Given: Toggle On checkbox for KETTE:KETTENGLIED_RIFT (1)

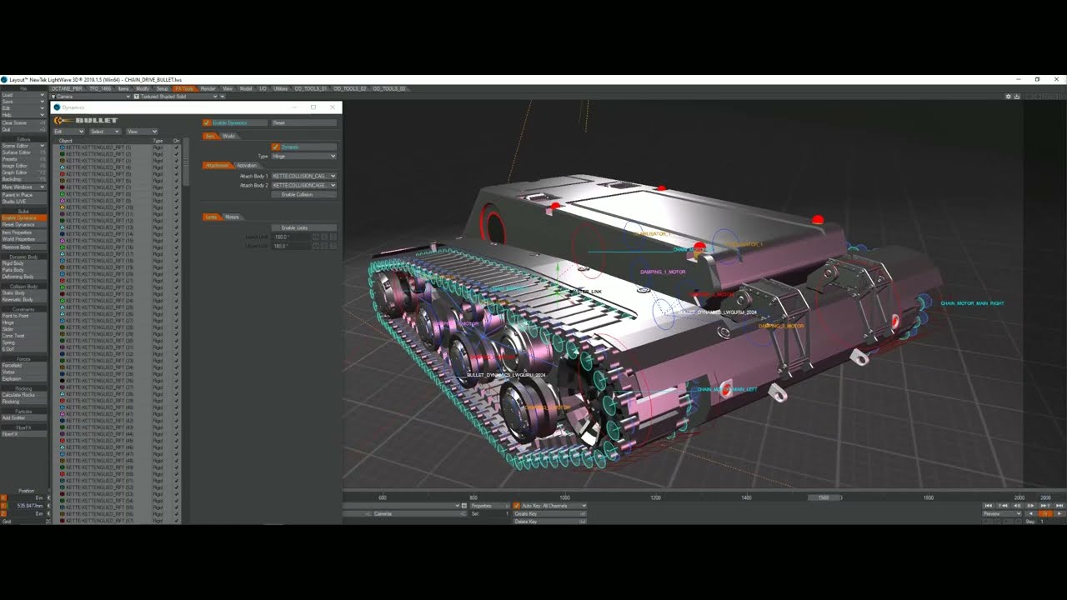Looking at the screenshot, I should coord(176,147).
